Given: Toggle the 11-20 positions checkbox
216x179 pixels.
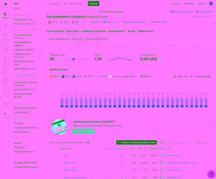Looking at the screenshot, I should pos(74,76).
